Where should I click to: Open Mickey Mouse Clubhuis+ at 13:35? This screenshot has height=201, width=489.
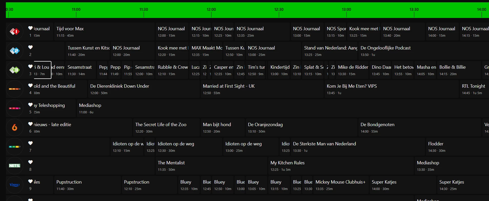coord(341,185)
